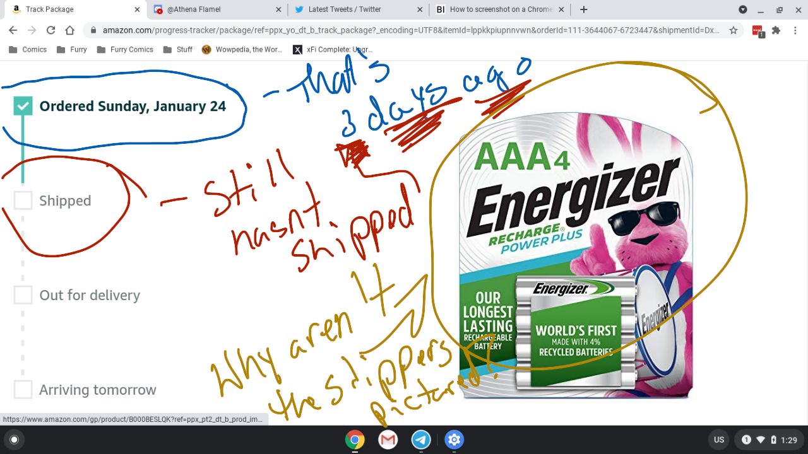Open the red extension icon in toolbar
The width and height of the screenshot is (808, 454).
758,31
